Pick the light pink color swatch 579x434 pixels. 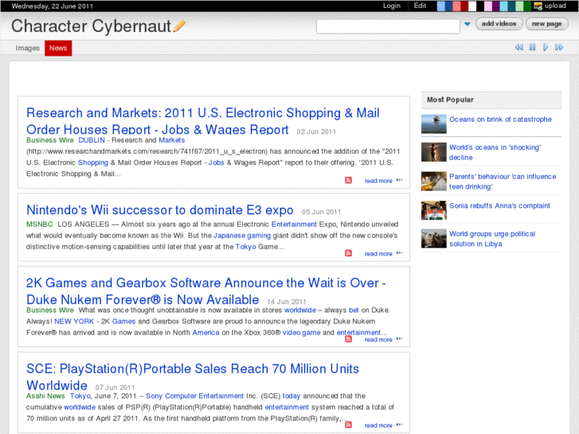(x=487, y=6)
